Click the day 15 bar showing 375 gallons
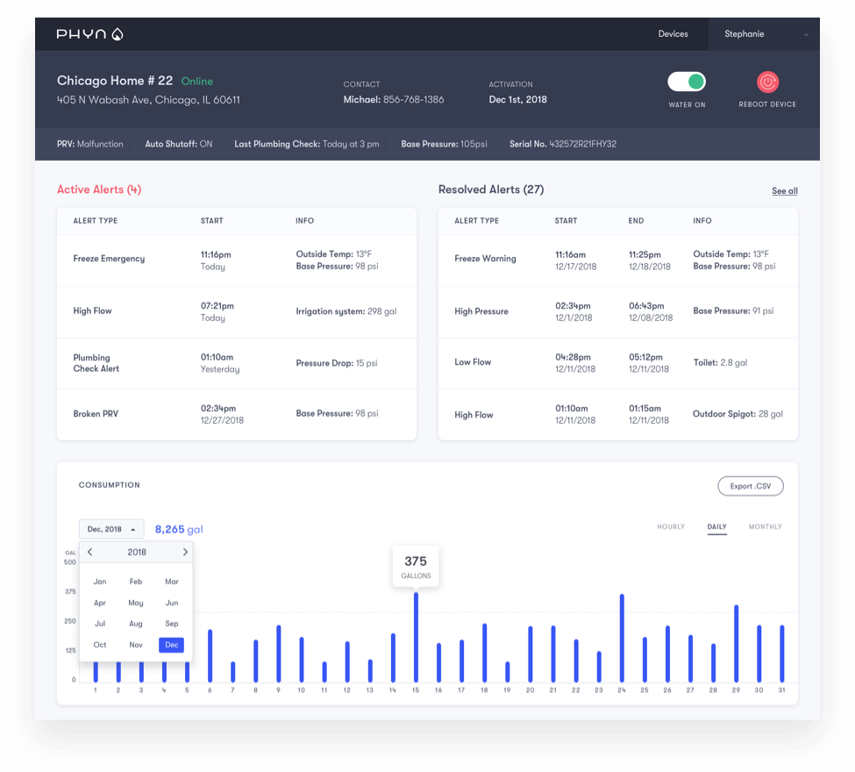The height and width of the screenshot is (772, 855). pos(416,637)
